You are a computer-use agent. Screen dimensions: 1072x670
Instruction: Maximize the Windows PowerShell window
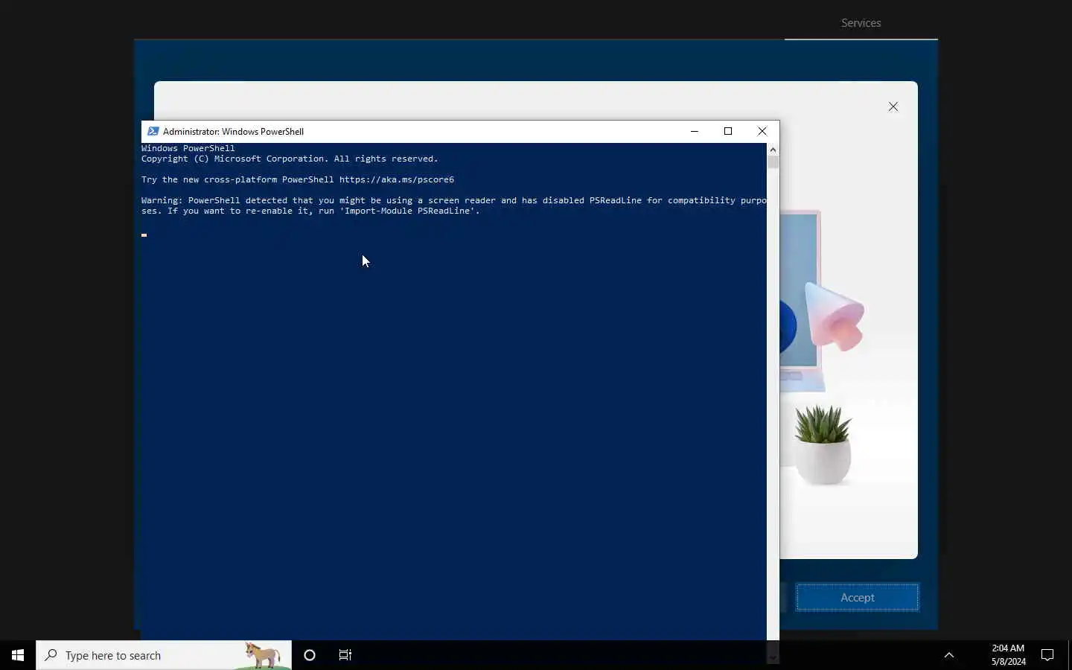728,131
